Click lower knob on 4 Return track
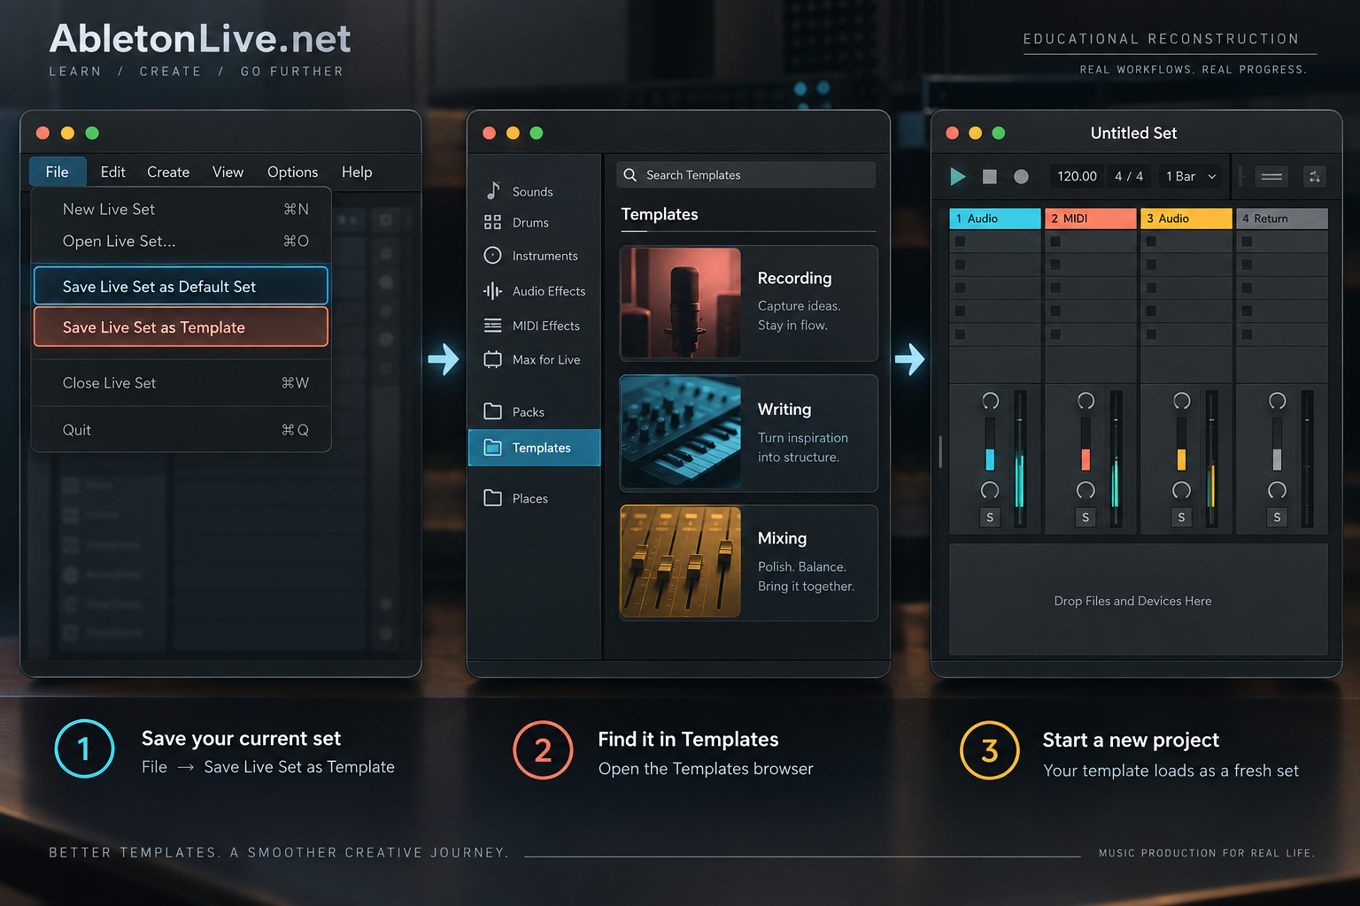1360x906 pixels. click(x=1277, y=490)
